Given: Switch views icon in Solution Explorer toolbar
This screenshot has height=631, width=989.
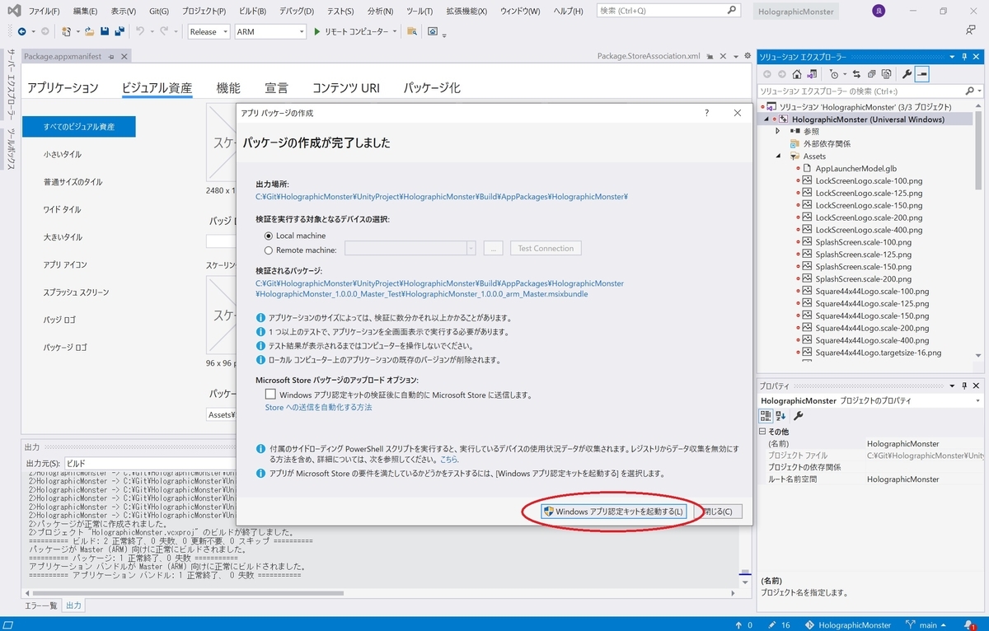Looking at the screenshot, I should 813,74.
